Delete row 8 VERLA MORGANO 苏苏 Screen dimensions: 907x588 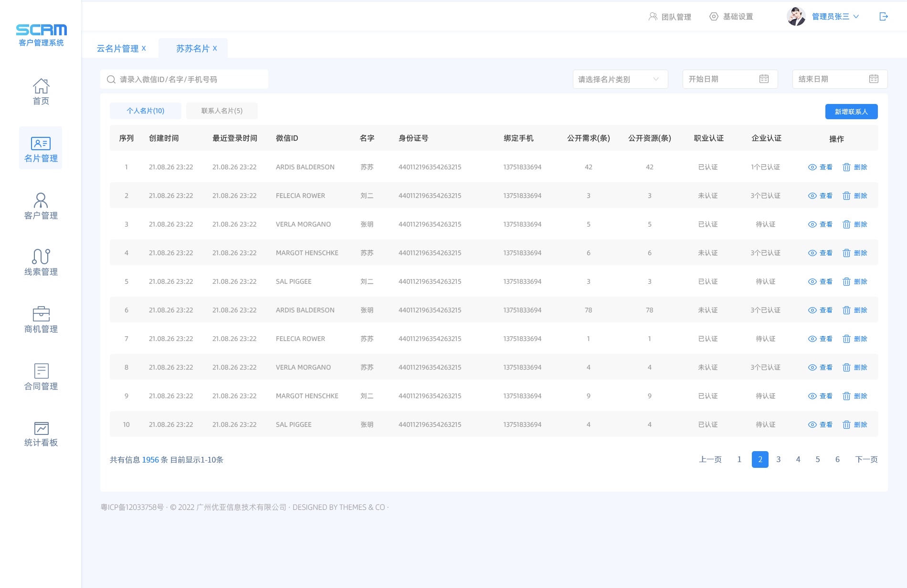click(x=855, y=367)
